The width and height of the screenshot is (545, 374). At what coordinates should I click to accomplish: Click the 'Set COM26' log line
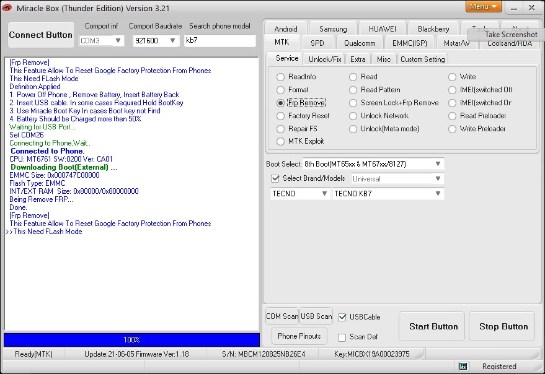[x=27, y=135]
